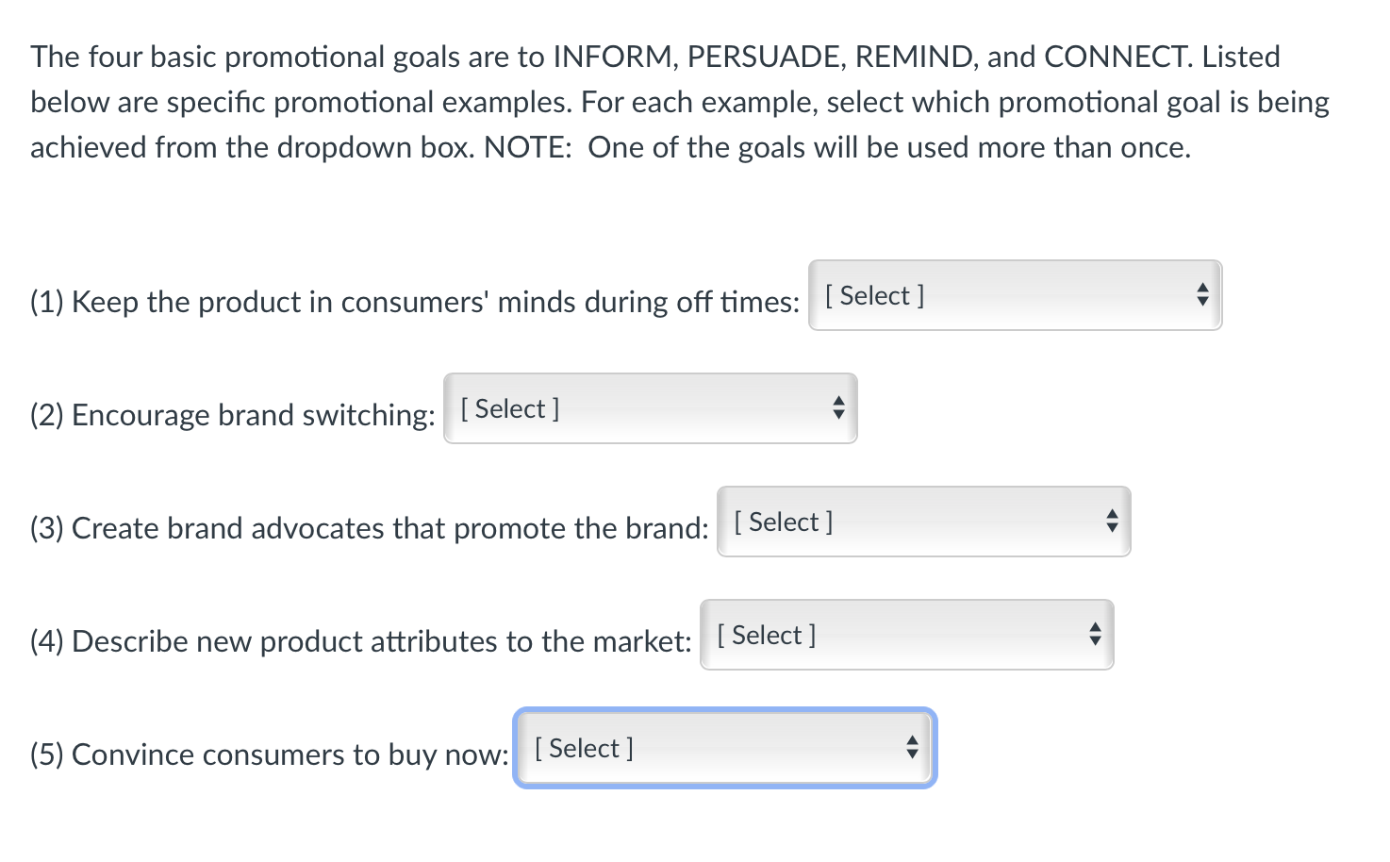Click the 'Create brand advocates' question text
This screenshot has height=862, width=1390.
pyautogui.click(x=370, y=528)
